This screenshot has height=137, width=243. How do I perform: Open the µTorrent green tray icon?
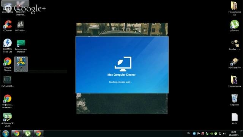click(216, 134)
